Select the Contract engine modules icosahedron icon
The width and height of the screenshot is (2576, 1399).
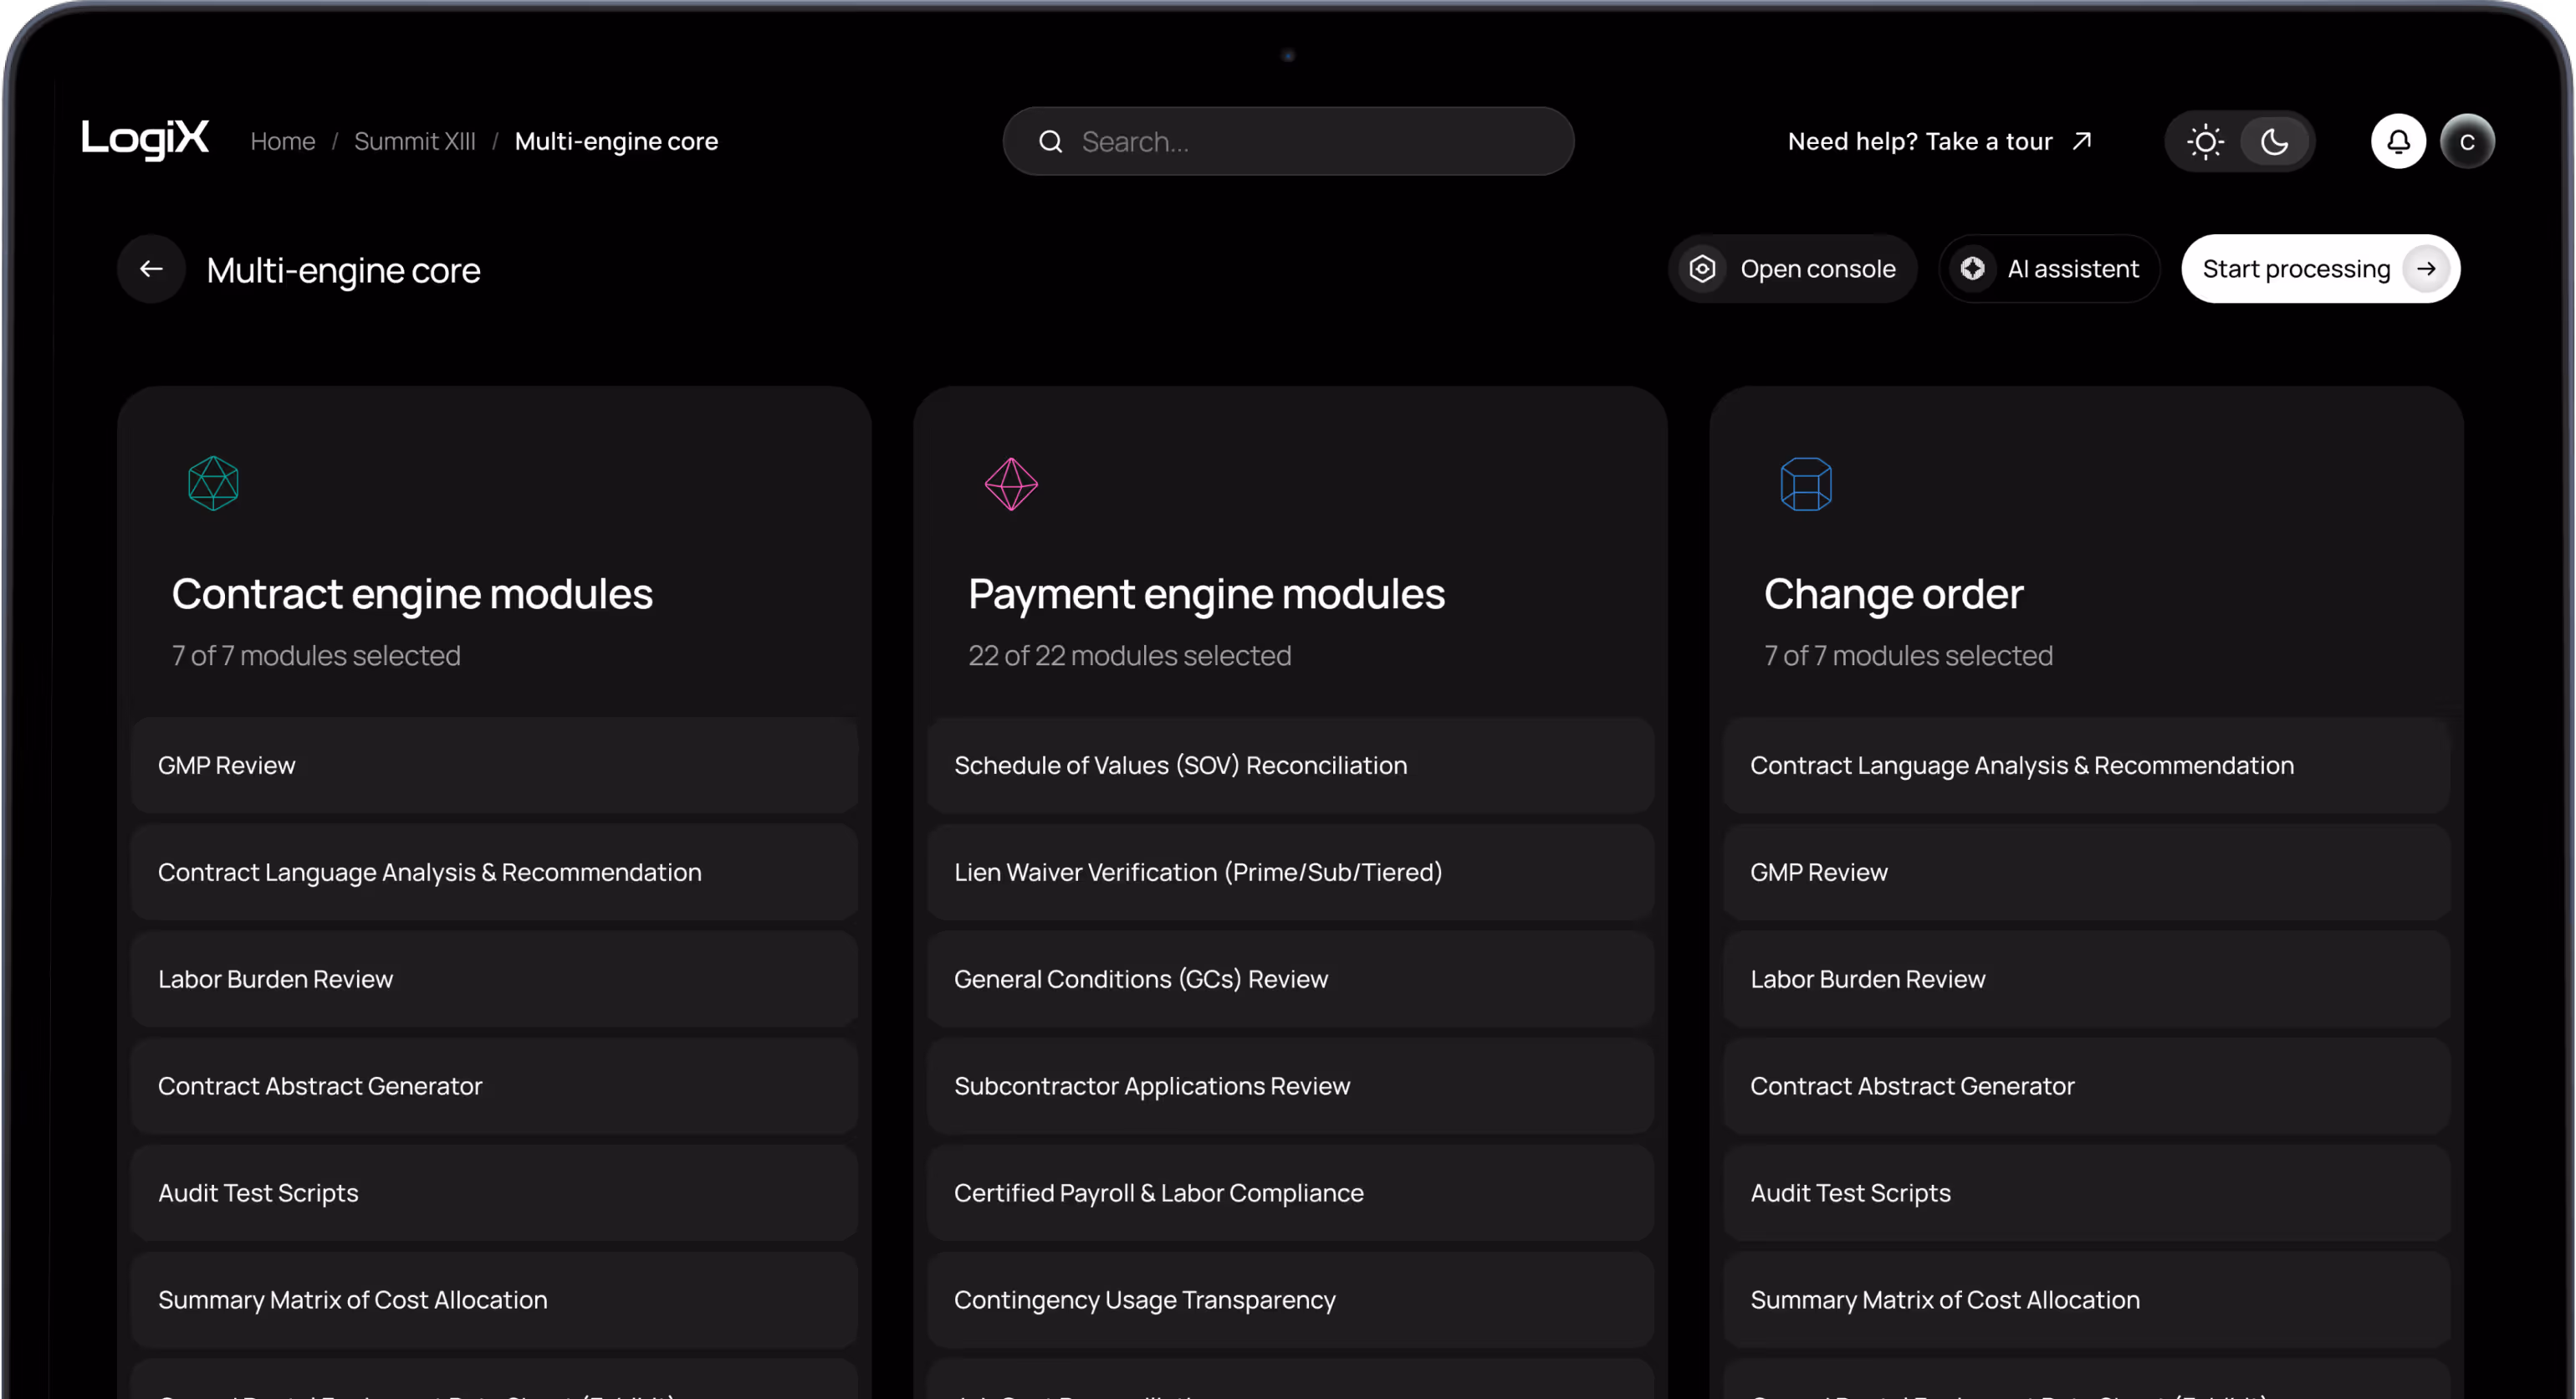click(212, 484)
